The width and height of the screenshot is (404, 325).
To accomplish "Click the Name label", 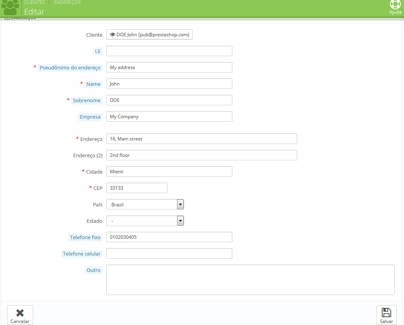I will [x=93, y=84].
